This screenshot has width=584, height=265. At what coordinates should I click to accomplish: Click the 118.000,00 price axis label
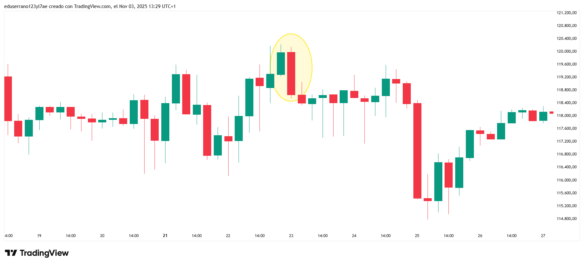[566, 116]
